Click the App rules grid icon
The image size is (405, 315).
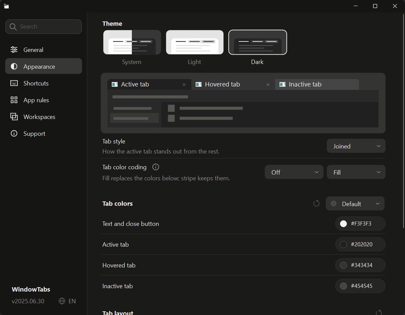[14, 100]
